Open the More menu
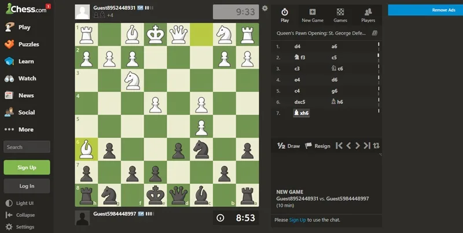This screenshot has height=233, width=463. pyautogui.click(x=19, y=130)
